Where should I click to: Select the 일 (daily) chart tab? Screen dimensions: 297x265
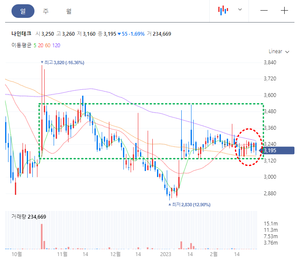pyautogui.click(x=23, y=11)
